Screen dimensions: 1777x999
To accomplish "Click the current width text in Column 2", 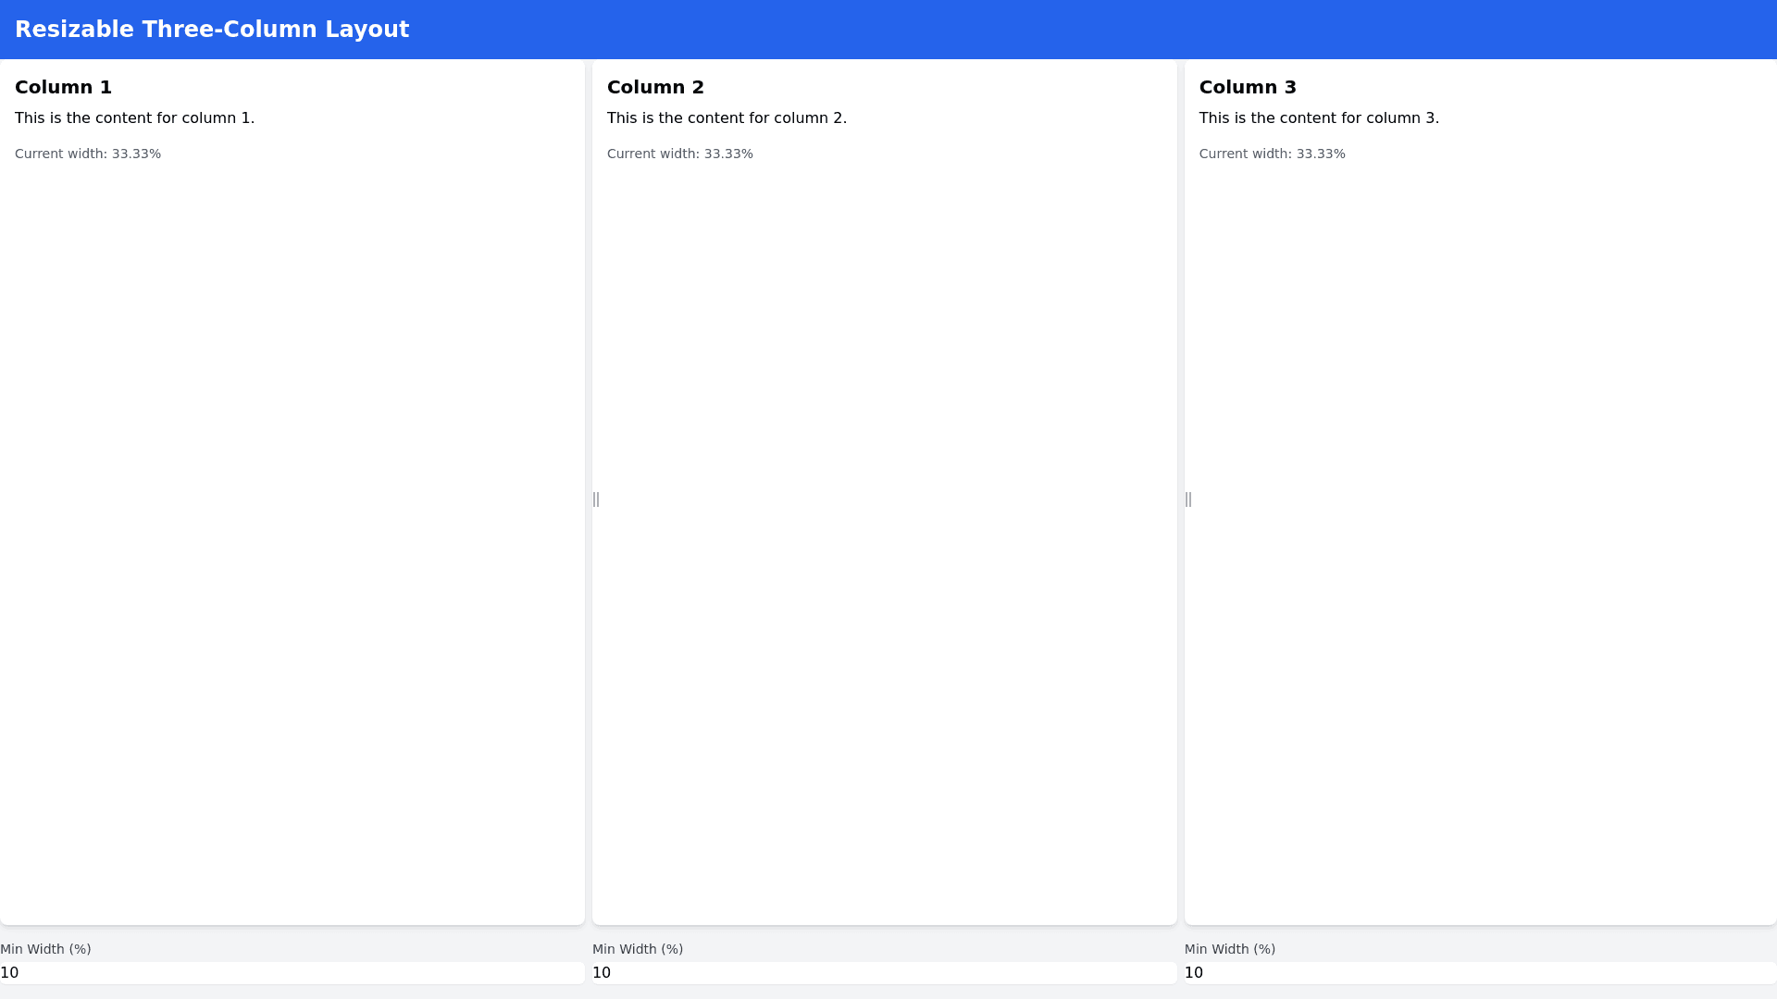I will pyautogui.click(x=680, y=154).
